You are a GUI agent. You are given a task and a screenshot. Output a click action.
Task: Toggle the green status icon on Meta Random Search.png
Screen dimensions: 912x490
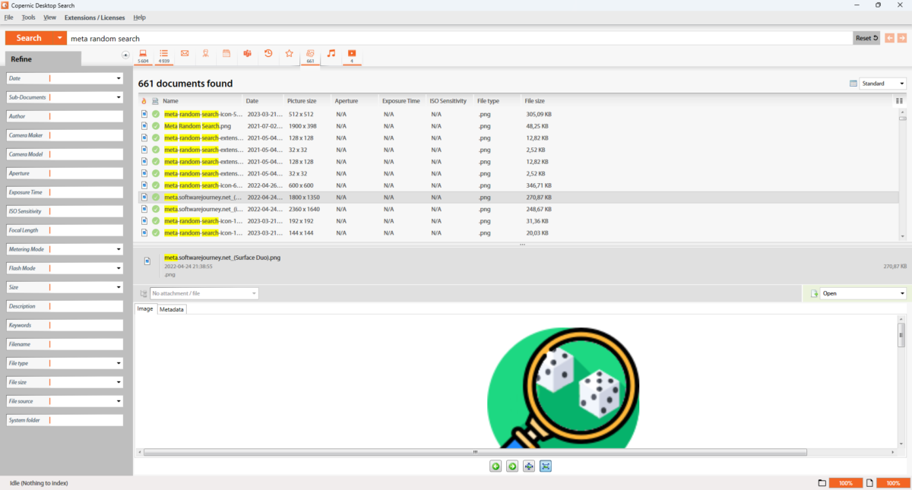[155, 126]
